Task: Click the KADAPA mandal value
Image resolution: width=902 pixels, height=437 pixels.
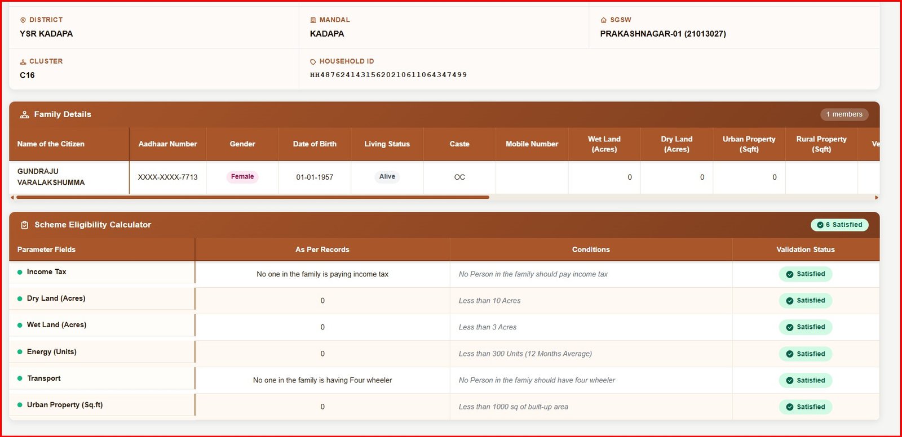Action: pos(327,34)
